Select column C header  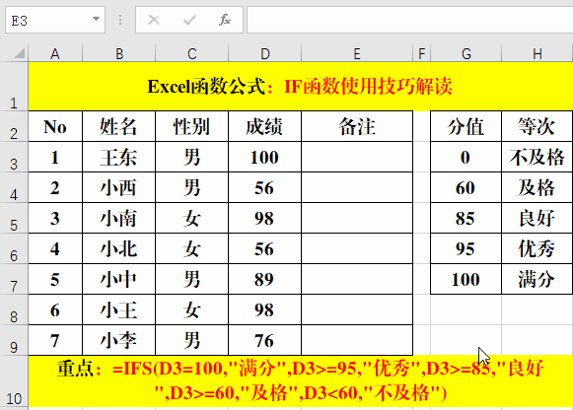coord(192,53)
